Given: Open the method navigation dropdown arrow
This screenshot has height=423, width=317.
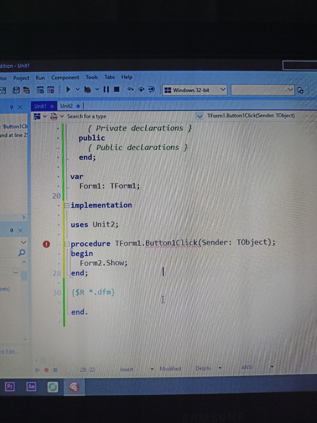Looking at the screenshot, I should click(200, 116).
